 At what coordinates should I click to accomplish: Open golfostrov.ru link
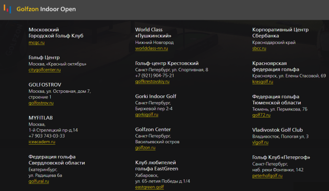pyautogui.click(x=41, y=103)
